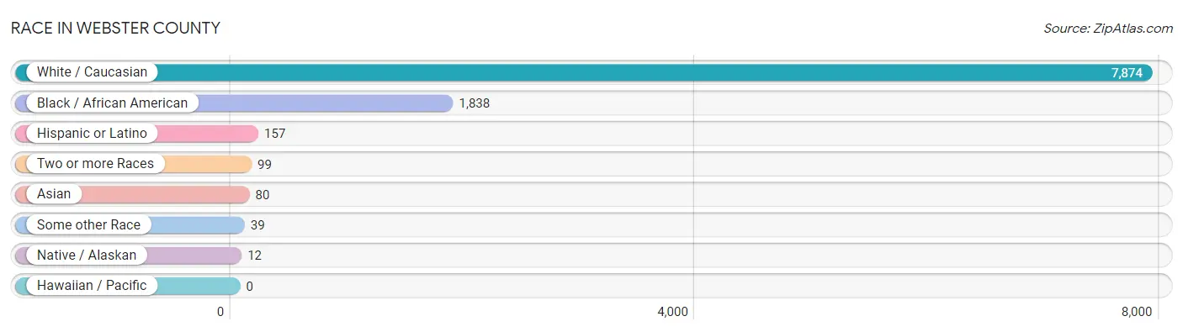Click the Race in Webster County title

(115, 28)
